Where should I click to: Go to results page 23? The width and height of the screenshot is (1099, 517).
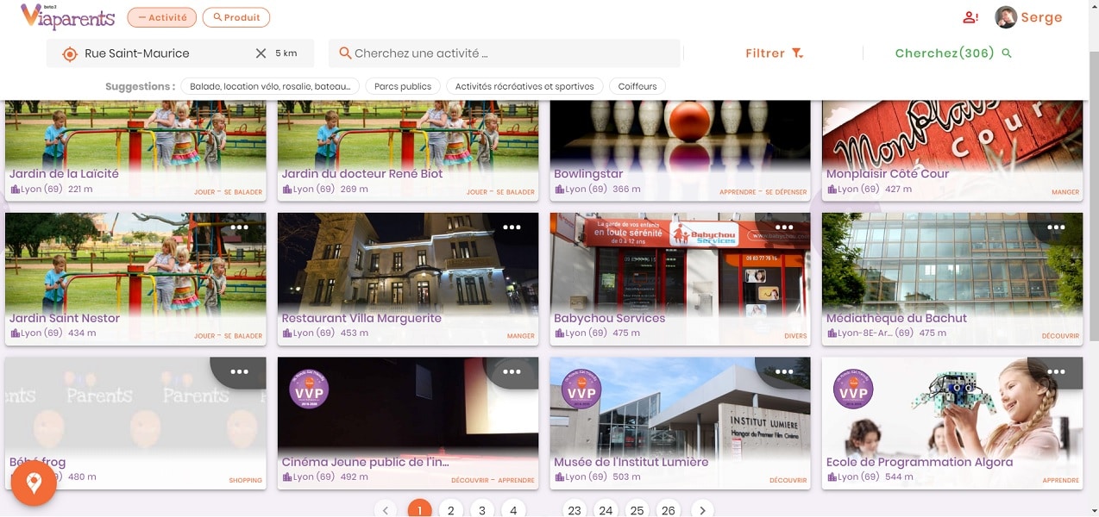(x=575, y=510)
